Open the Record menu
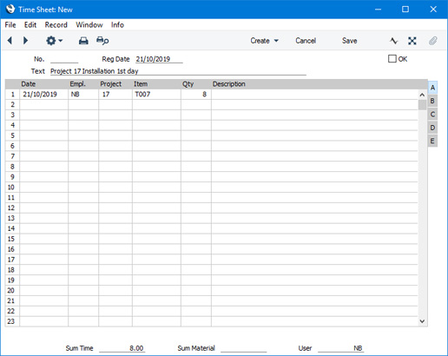 coord(56,25)
